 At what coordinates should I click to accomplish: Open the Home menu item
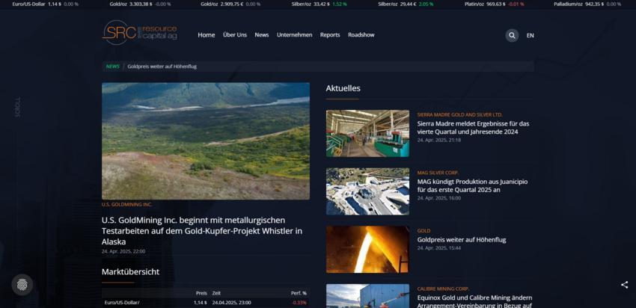pos(206,35)
